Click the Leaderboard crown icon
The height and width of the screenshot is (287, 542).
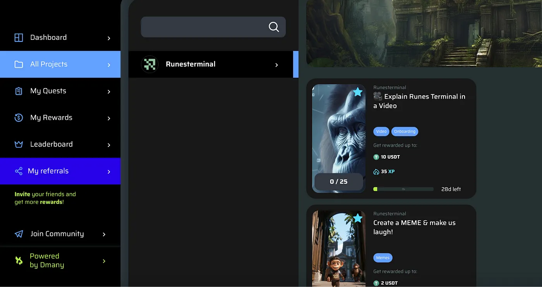[x=19, y=144]
